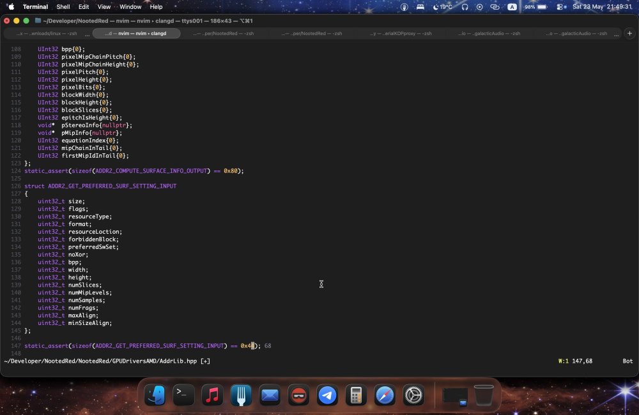Click the 0x80 static_assert line

click(x=134, y=171)
